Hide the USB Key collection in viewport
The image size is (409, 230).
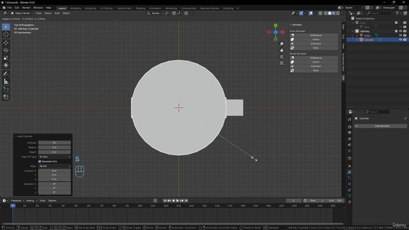(x=401, y=31)
